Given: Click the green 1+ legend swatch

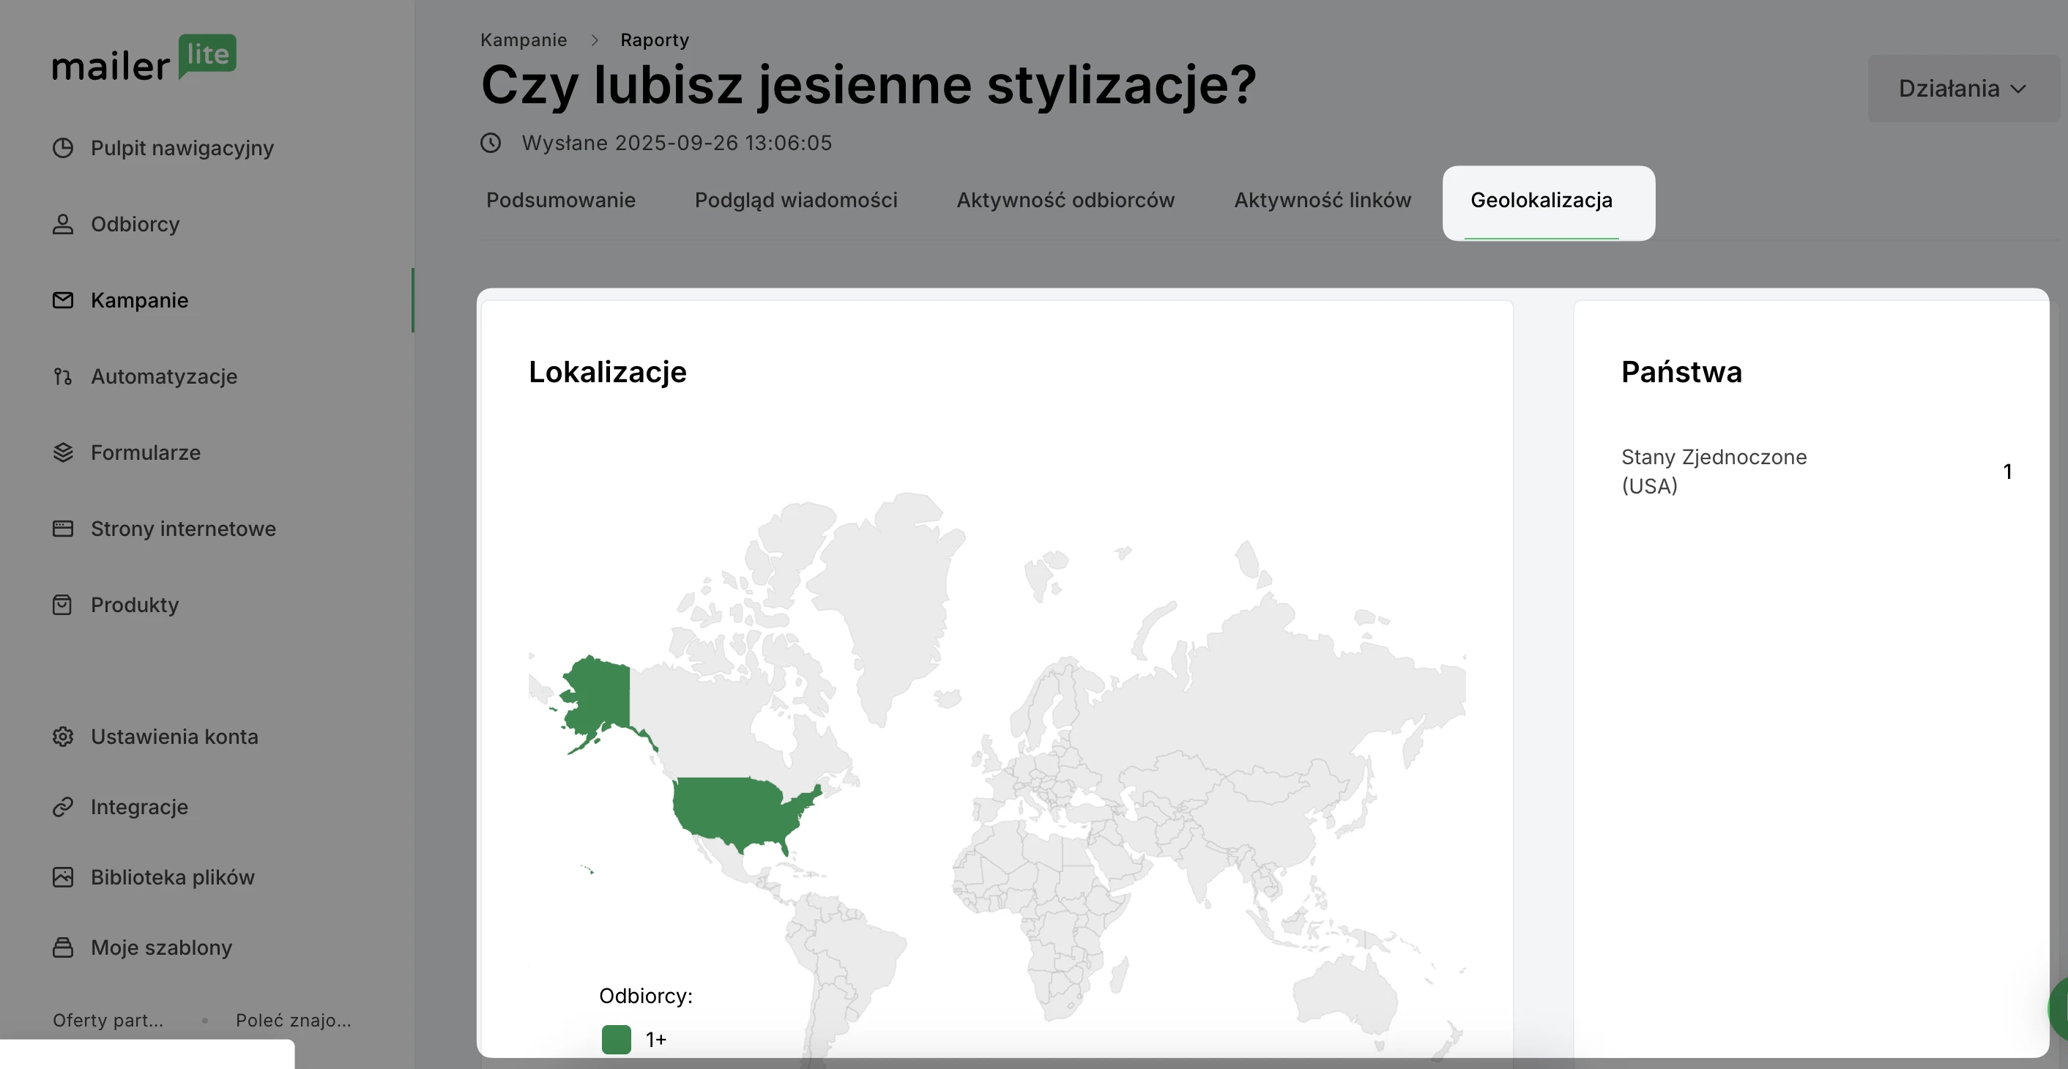Looking at the screenshot, I should click(616, 1039).
